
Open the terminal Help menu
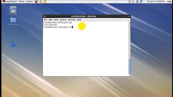[79, 20]
